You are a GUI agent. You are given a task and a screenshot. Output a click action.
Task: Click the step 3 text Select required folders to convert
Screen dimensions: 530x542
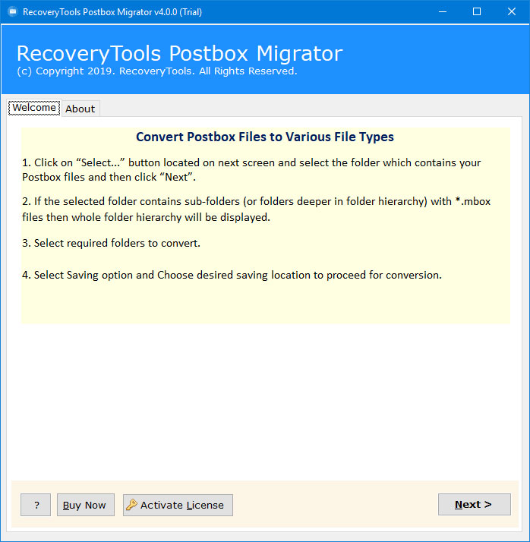coord(112,243)
